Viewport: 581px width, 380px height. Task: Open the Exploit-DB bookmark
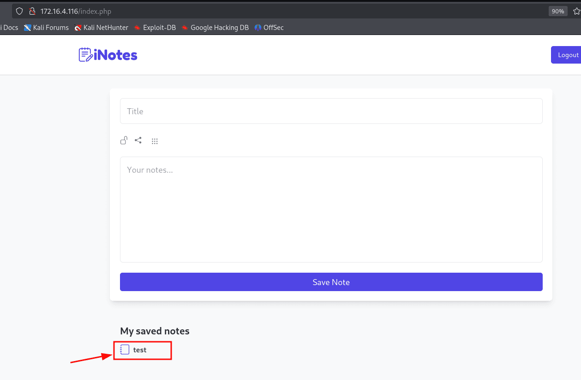pos(155,28)
